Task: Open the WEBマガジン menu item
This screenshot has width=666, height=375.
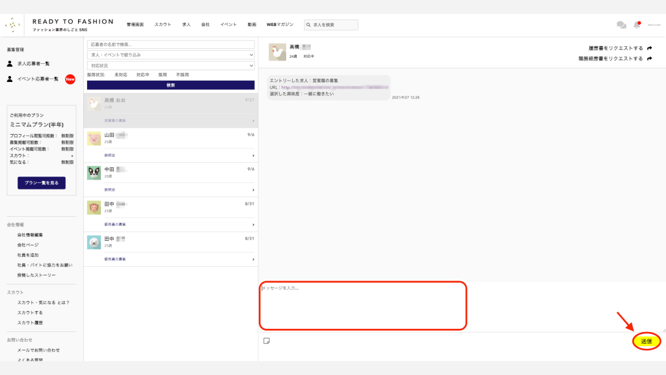Action: [x=280, y=25]
